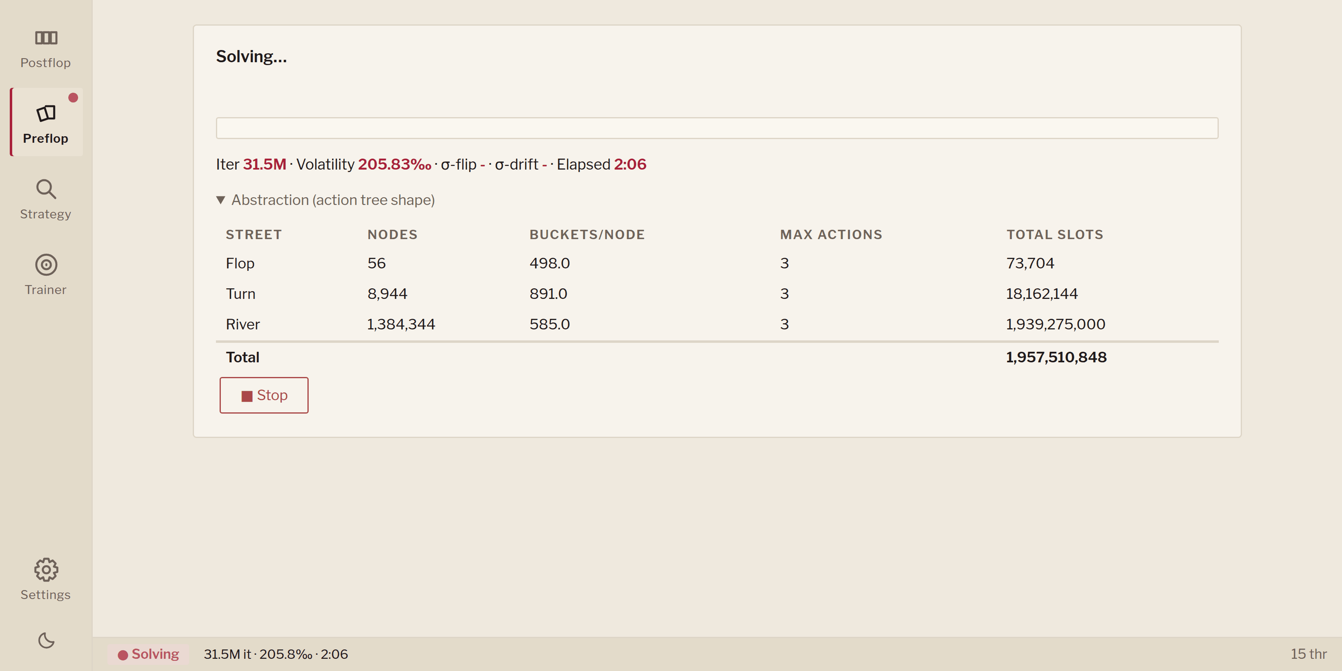
Task: Click Flop total slots 73,704
Action: [x=1030, y=264]
